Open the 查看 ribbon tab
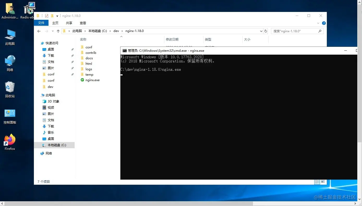This screenshot has height=206, width=362. (x=83, y=23)
